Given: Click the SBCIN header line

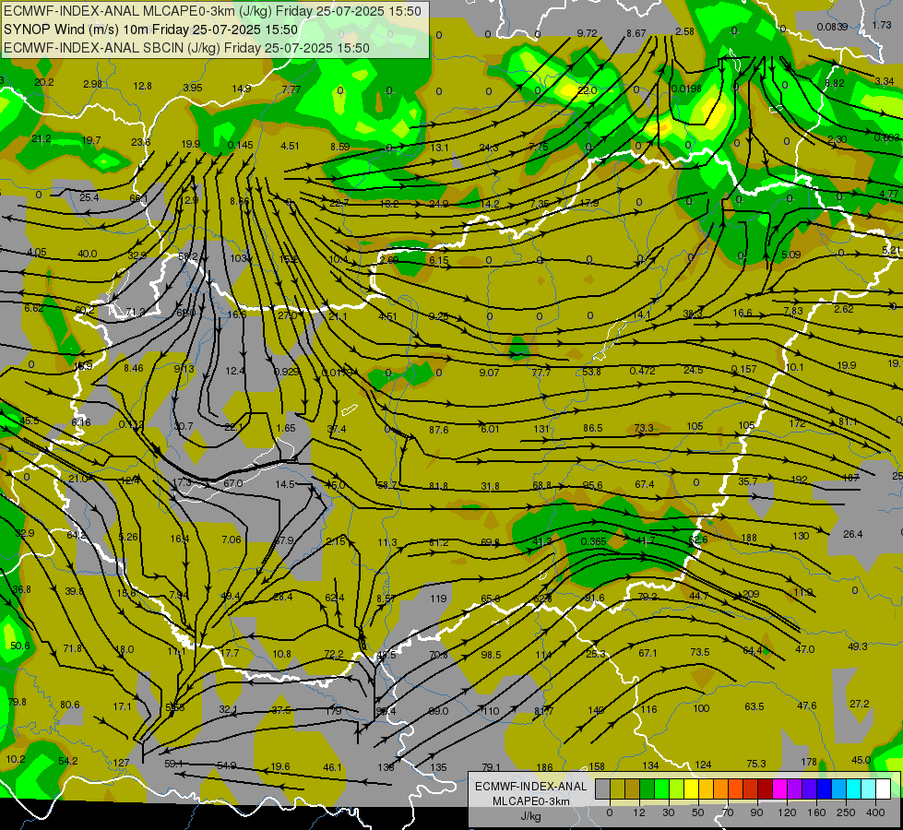Looking at the screenshot, I should 186,48.
